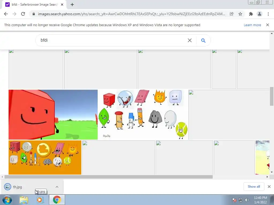This screenshot has width=274, height=205.
Task: Open the orange-background BFDI characters image
Action: point(45,157)
